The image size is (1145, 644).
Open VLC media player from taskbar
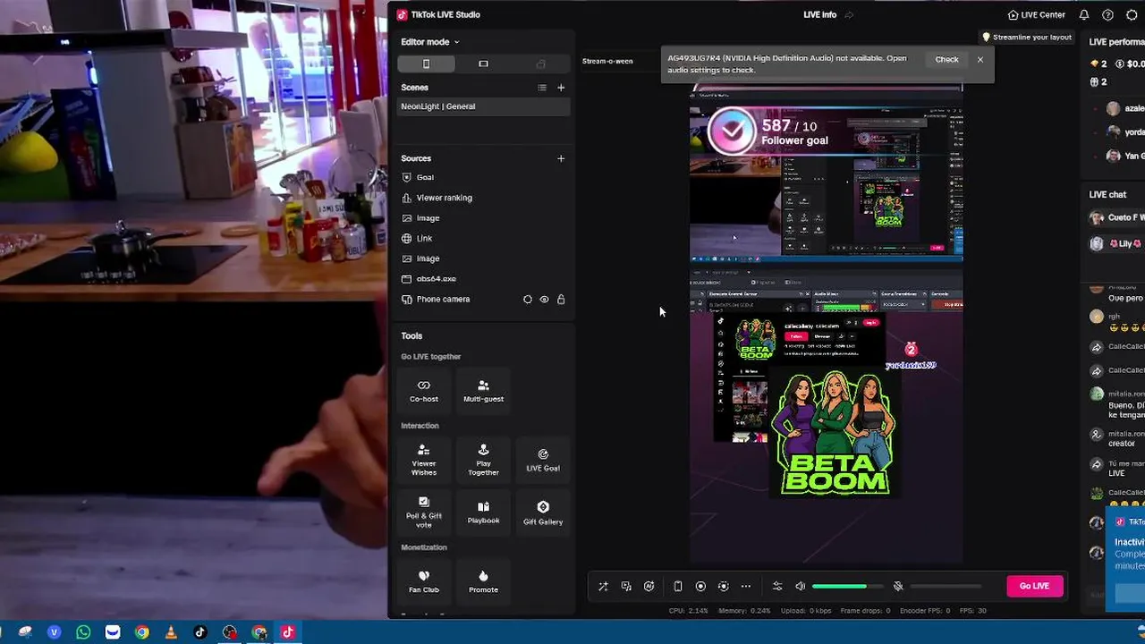tap(171, 632)
